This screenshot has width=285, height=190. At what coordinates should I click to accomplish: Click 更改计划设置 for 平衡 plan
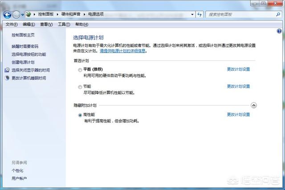pyautogui.click(x=239, y=69)
